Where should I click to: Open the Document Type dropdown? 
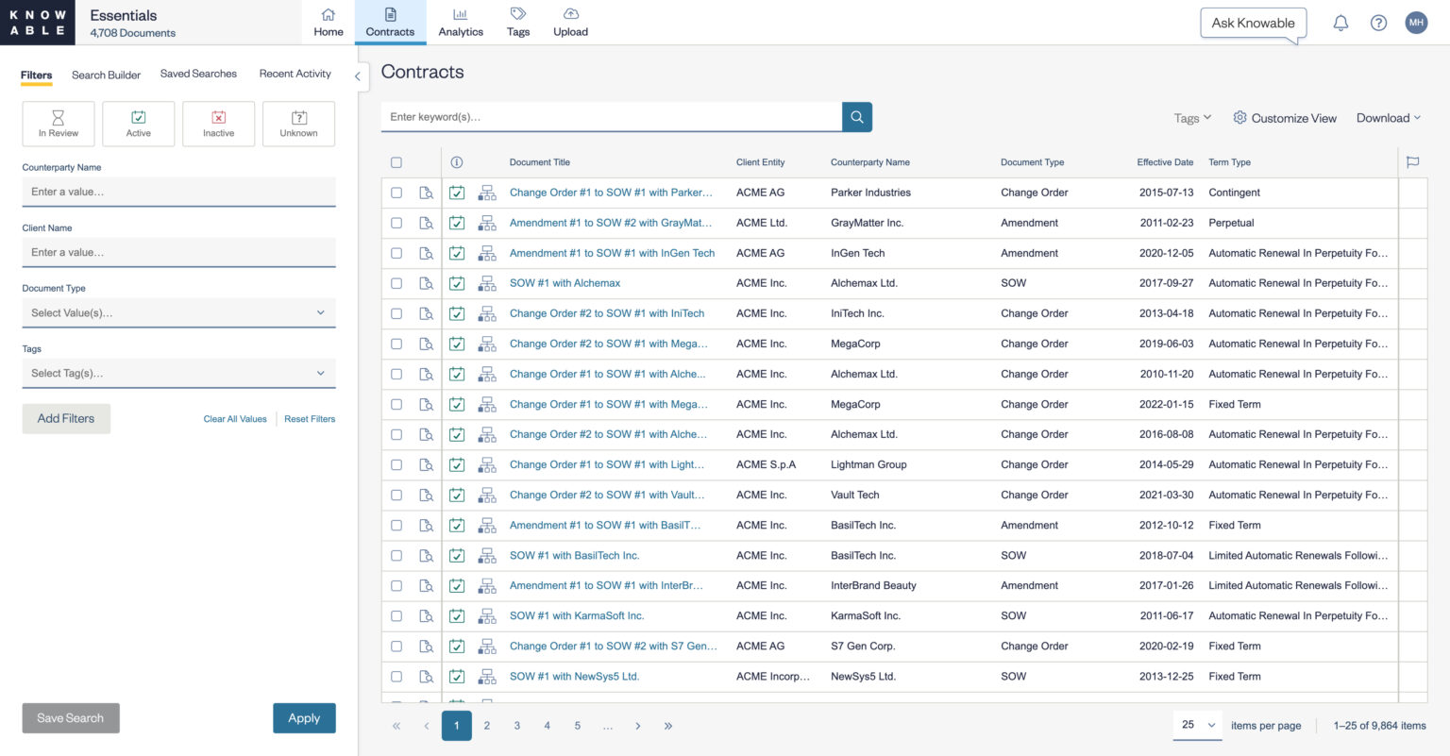coord(178,312)
